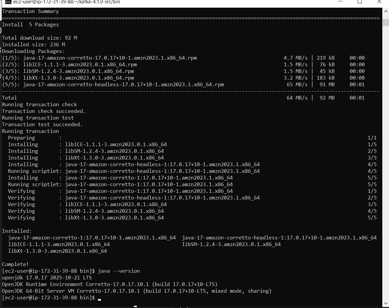Viewport: 389px width, 308px height.
Task: Click the 'Preparing' step line
Action: 21,138
